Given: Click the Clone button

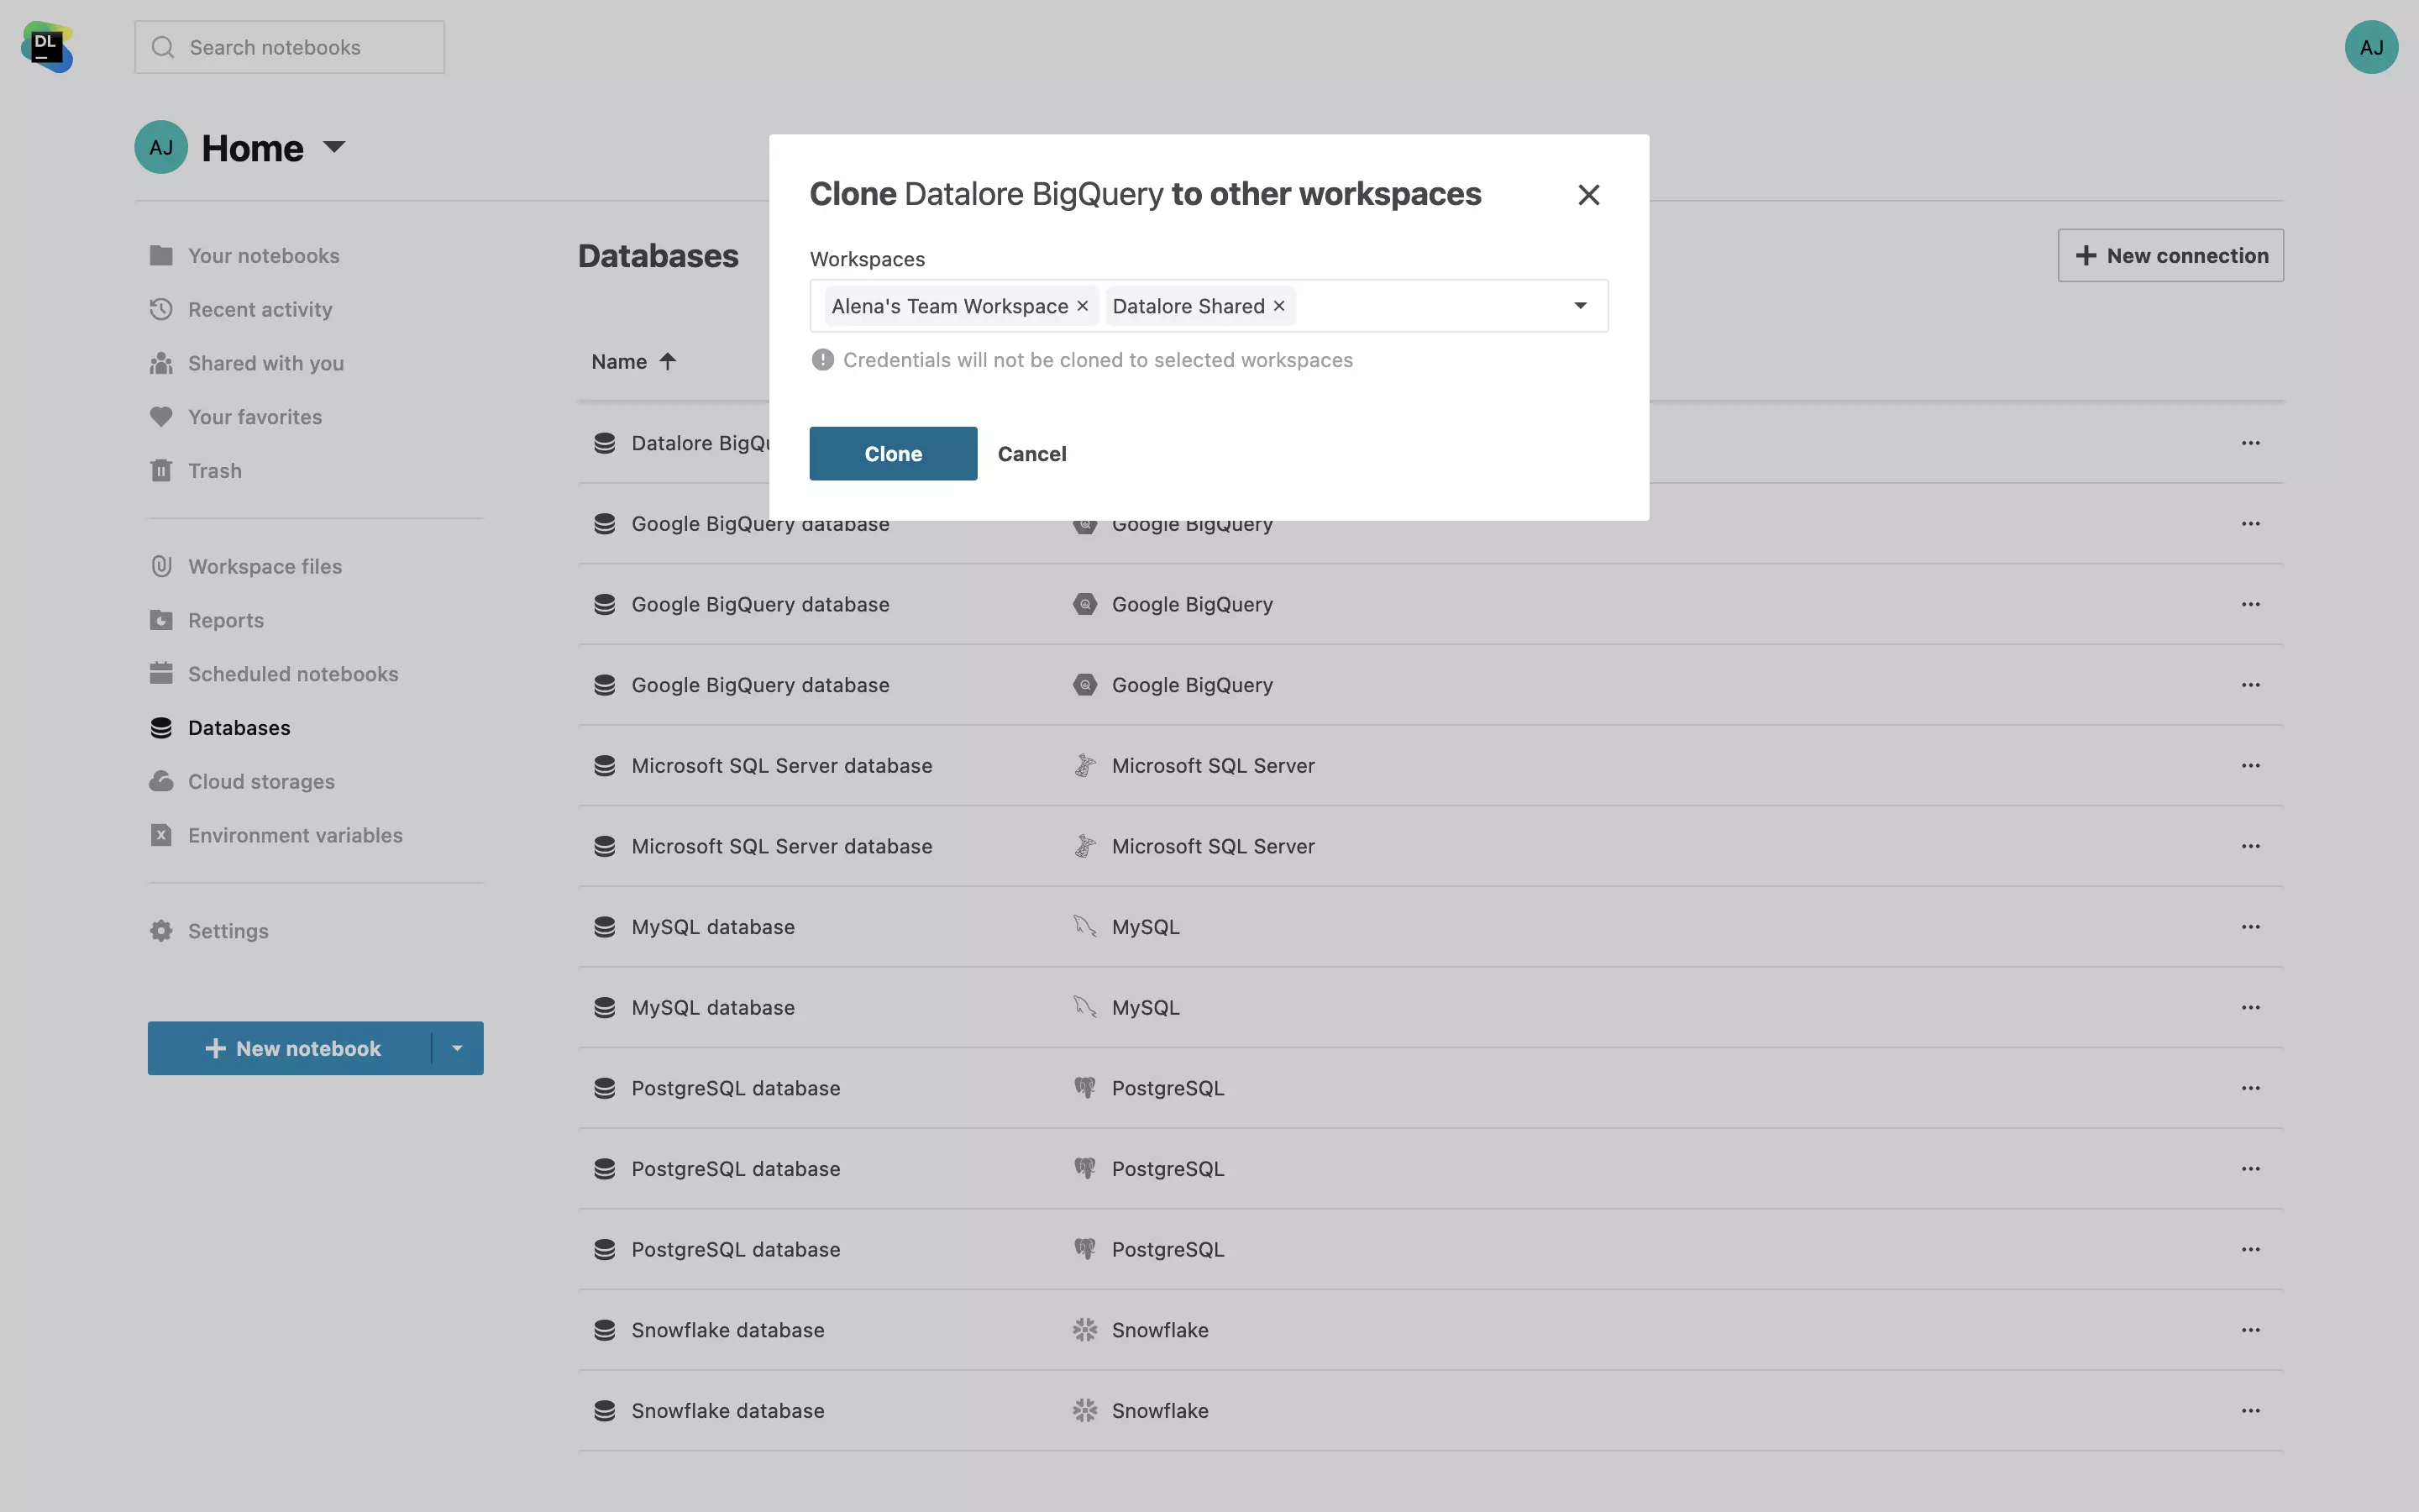Looking at the screenshot, I should (893, 453).
